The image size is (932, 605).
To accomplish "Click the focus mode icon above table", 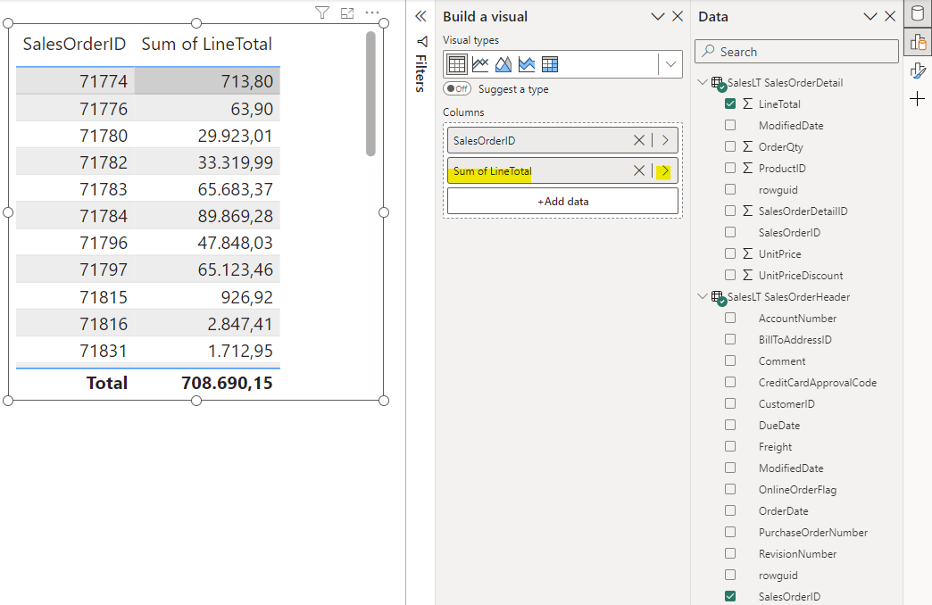I will pyautogui.click(x=347, y=12).
